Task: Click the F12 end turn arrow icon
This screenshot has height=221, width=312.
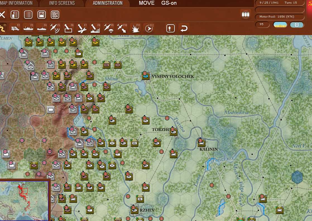Action: tap(149, 28)
